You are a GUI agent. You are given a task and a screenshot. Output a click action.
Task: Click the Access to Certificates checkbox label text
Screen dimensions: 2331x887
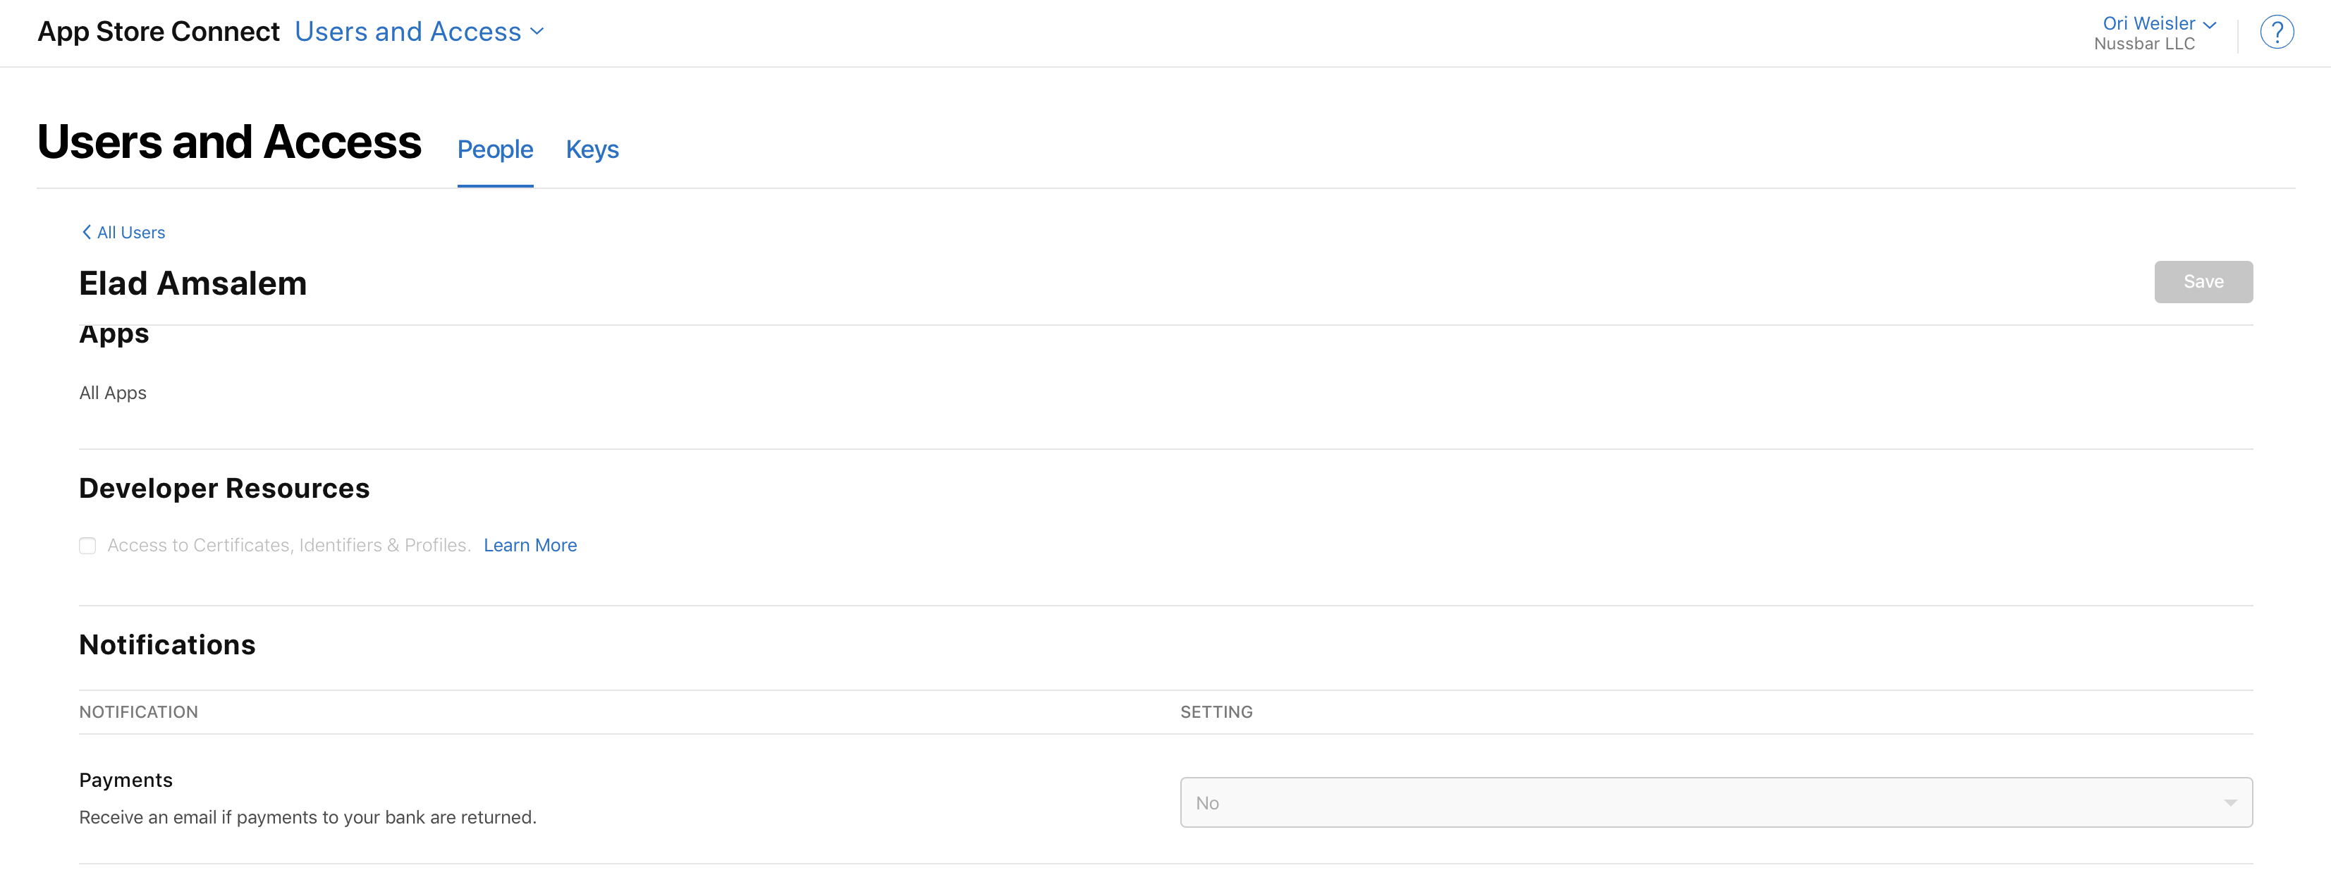[x=290, y=545]
